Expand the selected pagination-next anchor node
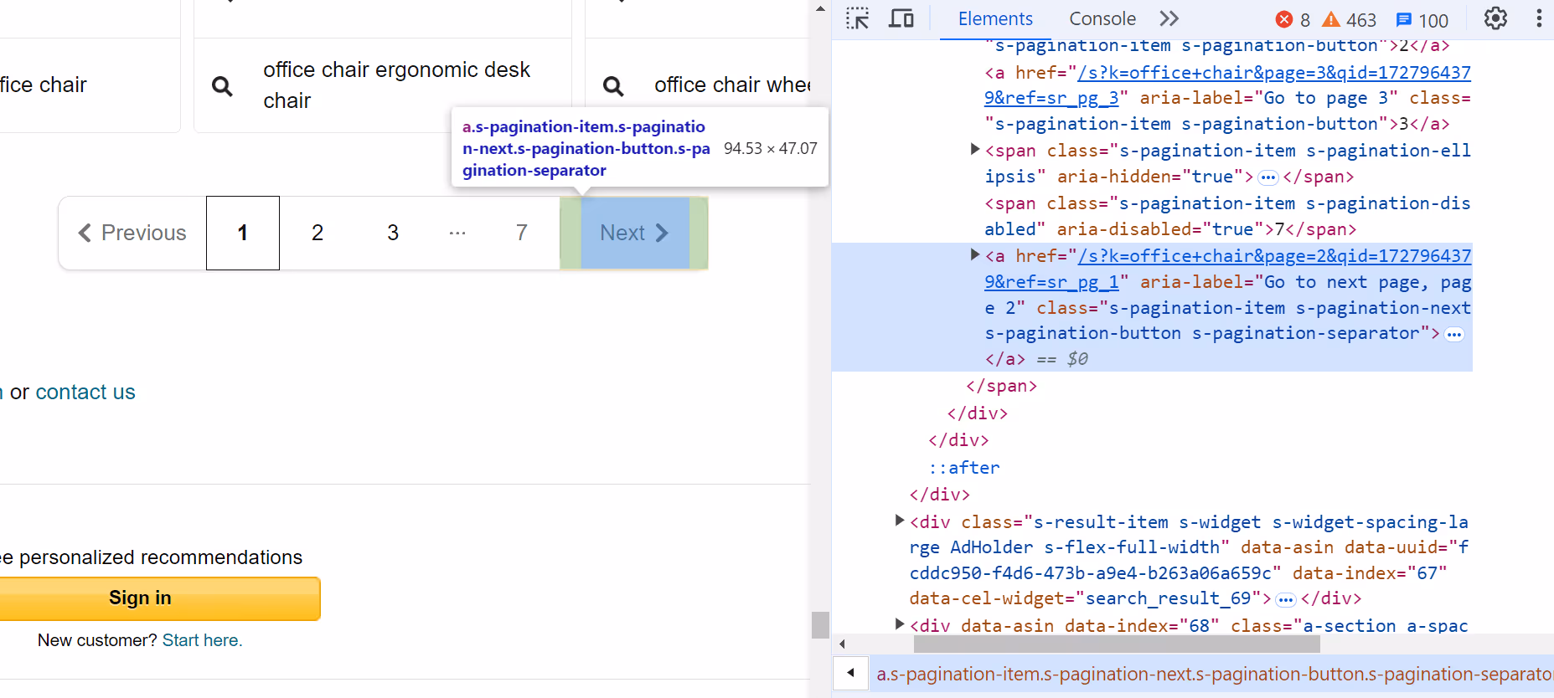Image resolution: width=1554 pixels, height=698 pixels. click(975, 254)
